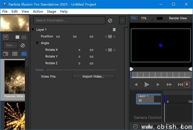Click the Import Video button
Screen dimensions: 193x130
pos(93,76)
